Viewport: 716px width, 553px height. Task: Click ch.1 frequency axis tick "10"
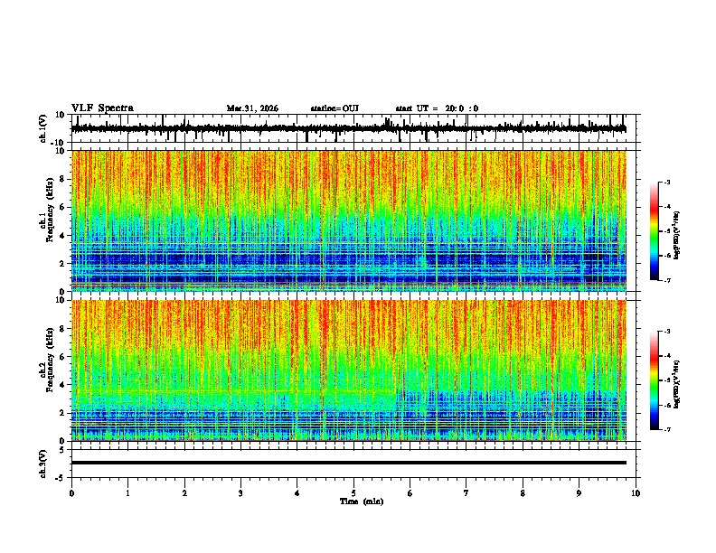[x=61, y=151]
